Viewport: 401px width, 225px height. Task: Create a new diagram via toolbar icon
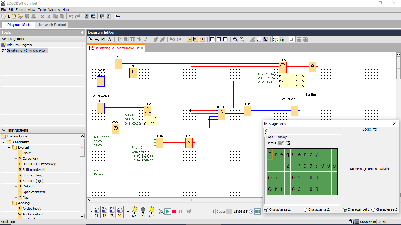[x=4, y=16]
